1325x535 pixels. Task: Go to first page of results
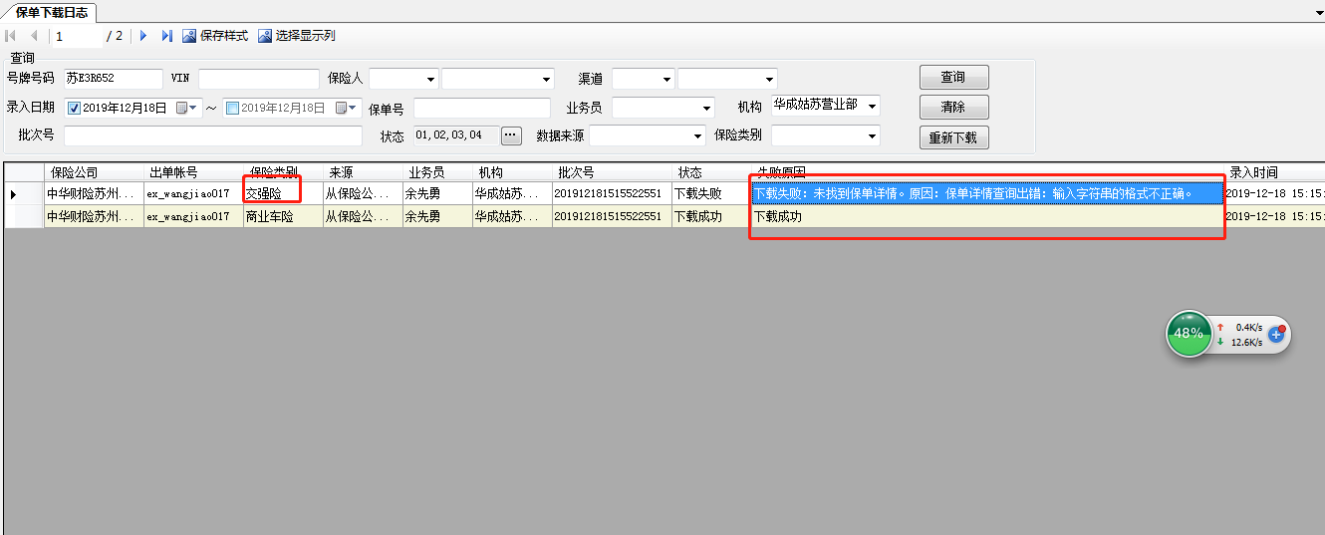click(x=11, y=36)
